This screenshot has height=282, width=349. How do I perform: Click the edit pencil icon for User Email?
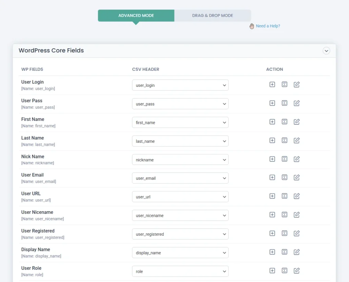tap(297, 177)
